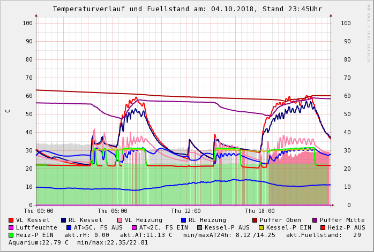Image resolution: width=374 pixels, height=252 pixels.
Task: Select the yellow Kessel-P EIN swatch
Action: tap(261, 227)
